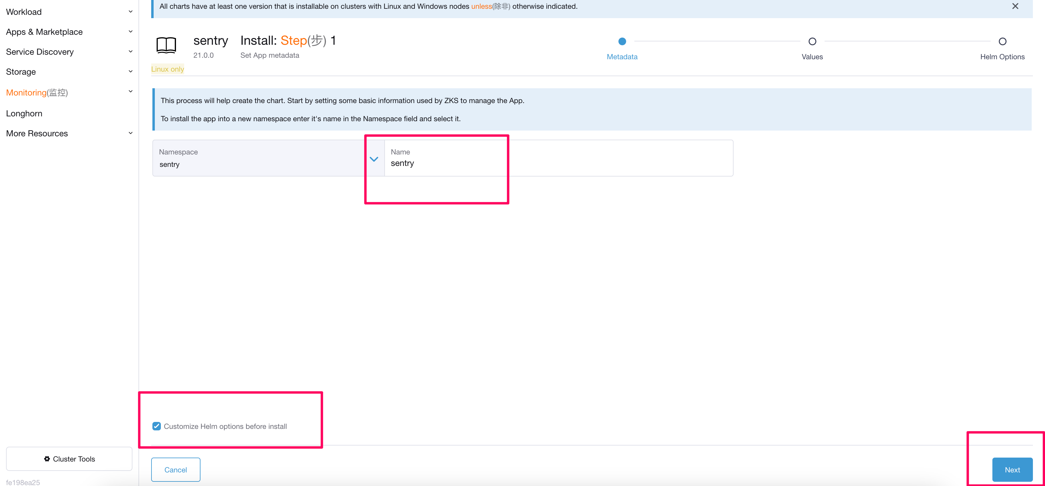Focus the Name input field
Screen dimensions: 1045x486
click(x=558, y=158)
